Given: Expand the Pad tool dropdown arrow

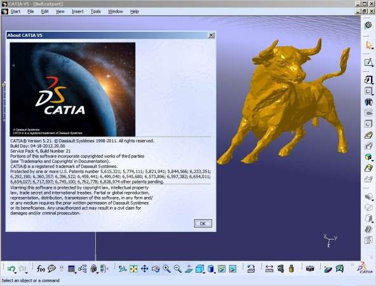Looking at the screenshot, I should tap(373, 83).
